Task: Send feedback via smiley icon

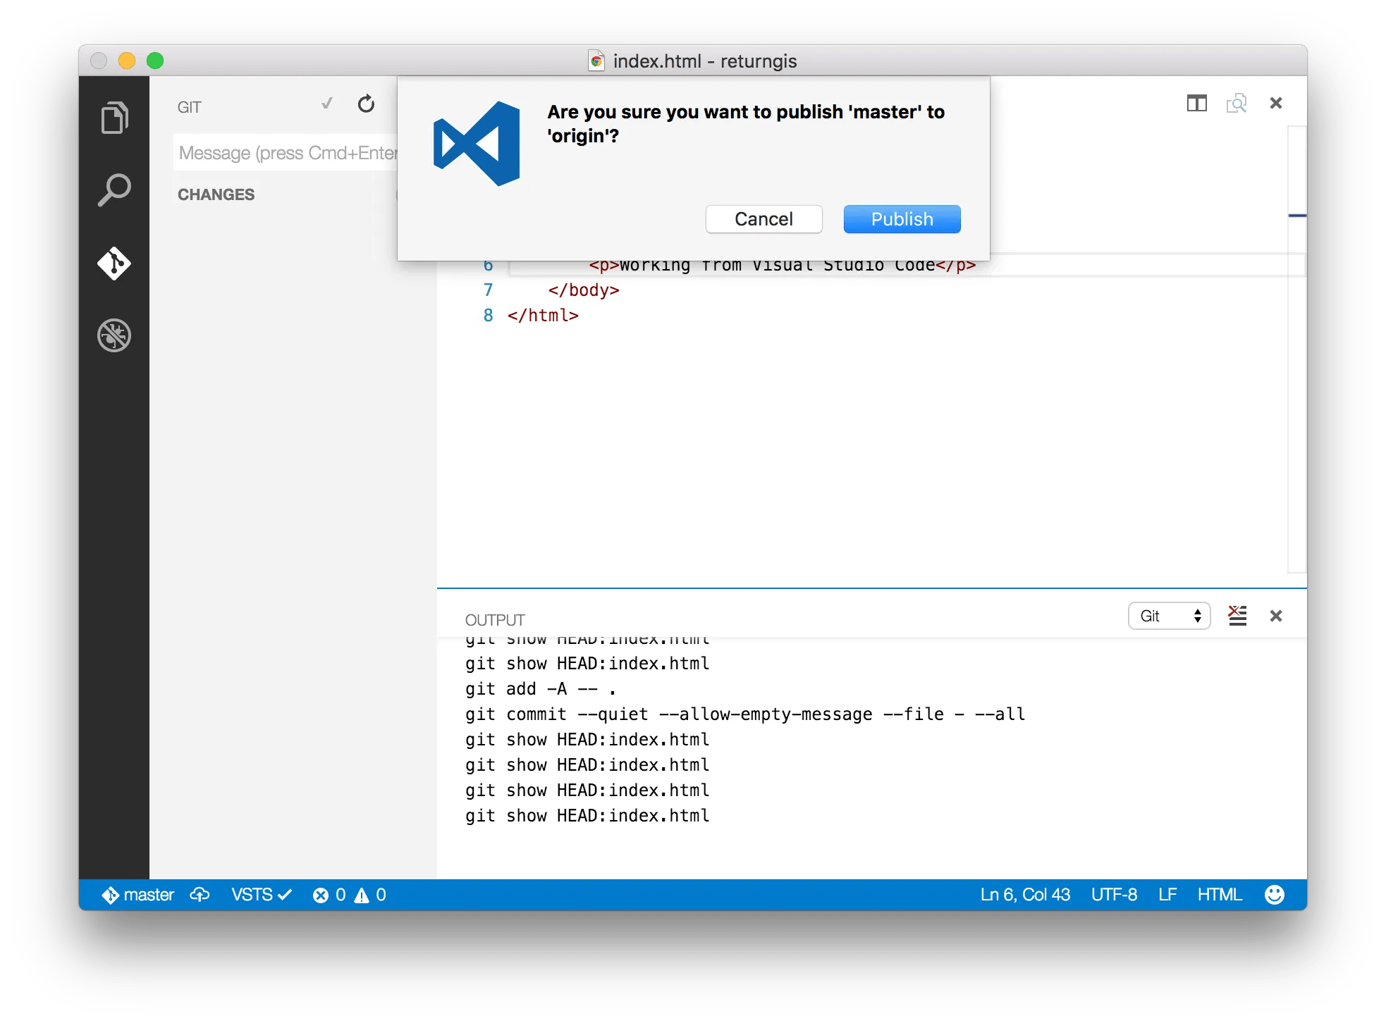Action: (x=1274, y=895)
